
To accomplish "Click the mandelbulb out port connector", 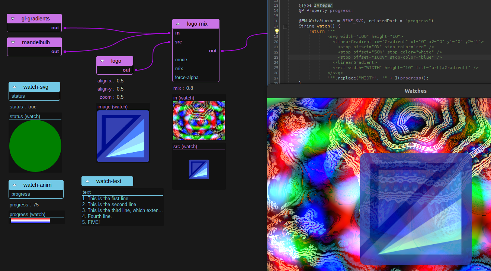I will tap(64, 52).
